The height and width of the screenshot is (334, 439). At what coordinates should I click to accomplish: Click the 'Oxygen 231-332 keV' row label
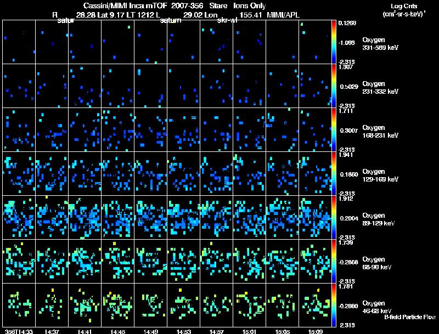[380, 88]
